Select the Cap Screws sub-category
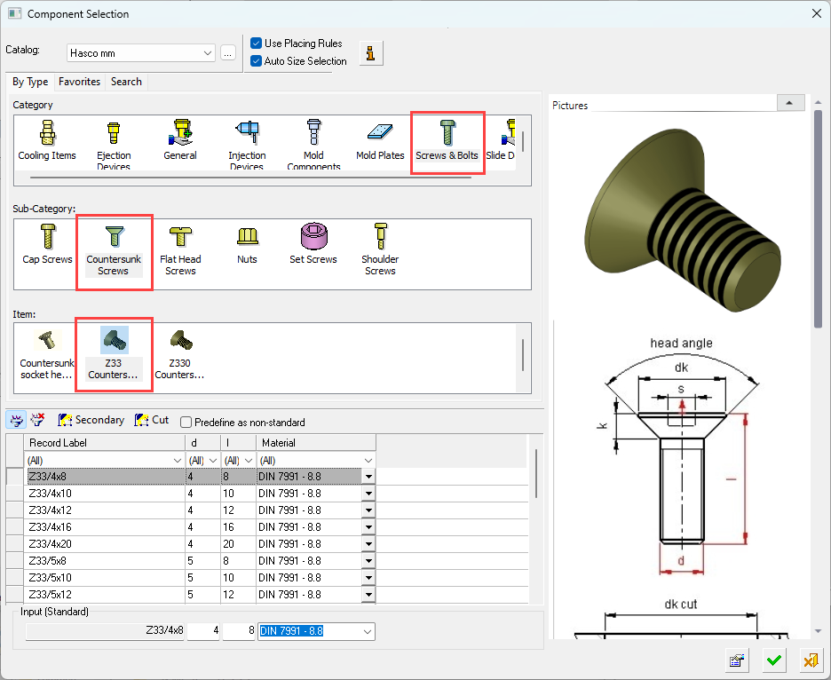 tap(47, 237)
